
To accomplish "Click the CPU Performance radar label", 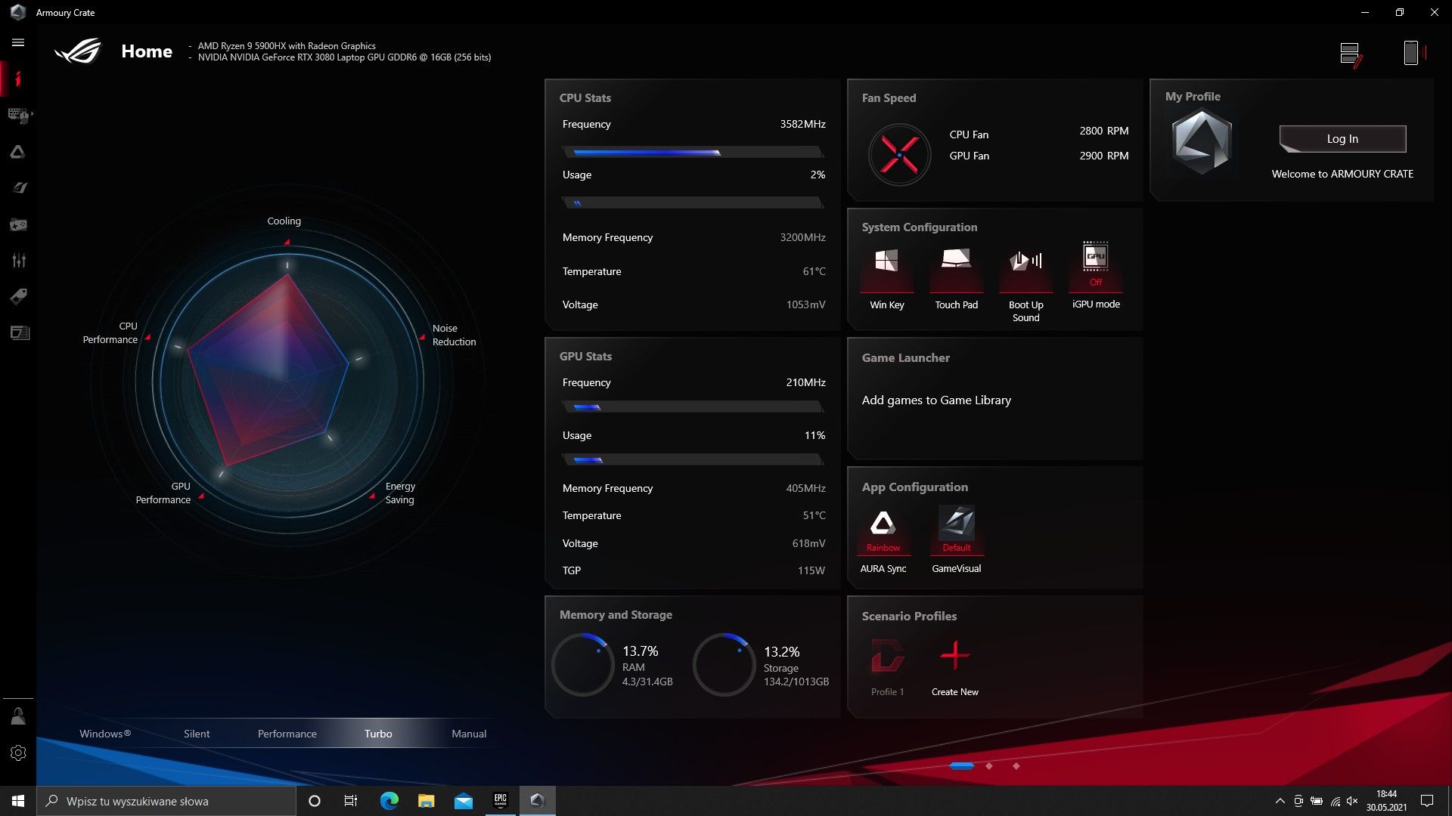I will 110,332.
